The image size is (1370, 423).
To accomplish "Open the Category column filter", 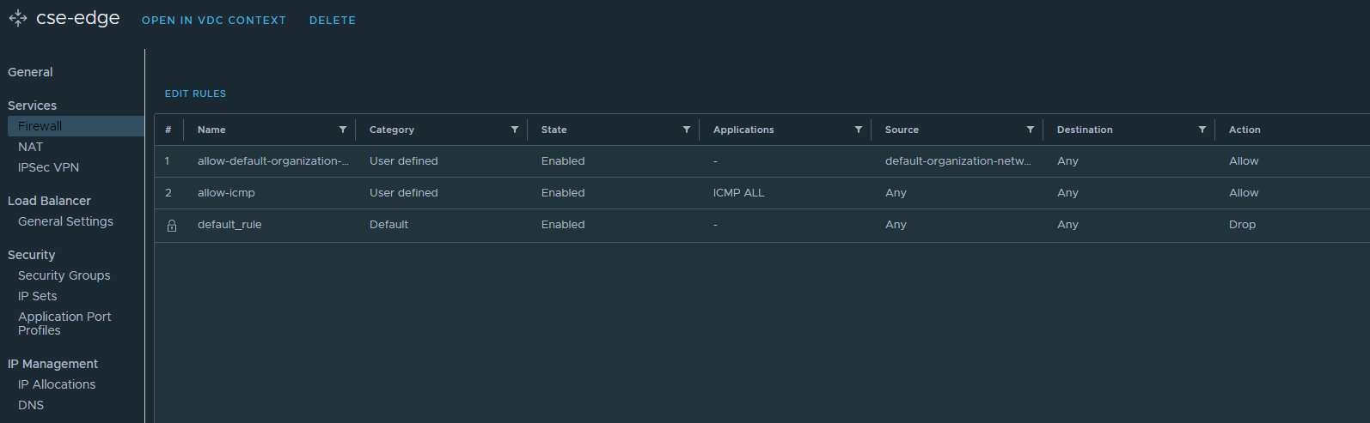I will coord(515,130).
